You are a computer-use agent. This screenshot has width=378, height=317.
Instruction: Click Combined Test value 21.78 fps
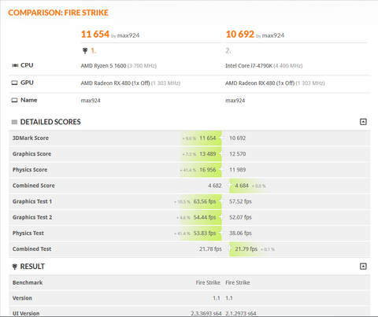click(210, 249)
